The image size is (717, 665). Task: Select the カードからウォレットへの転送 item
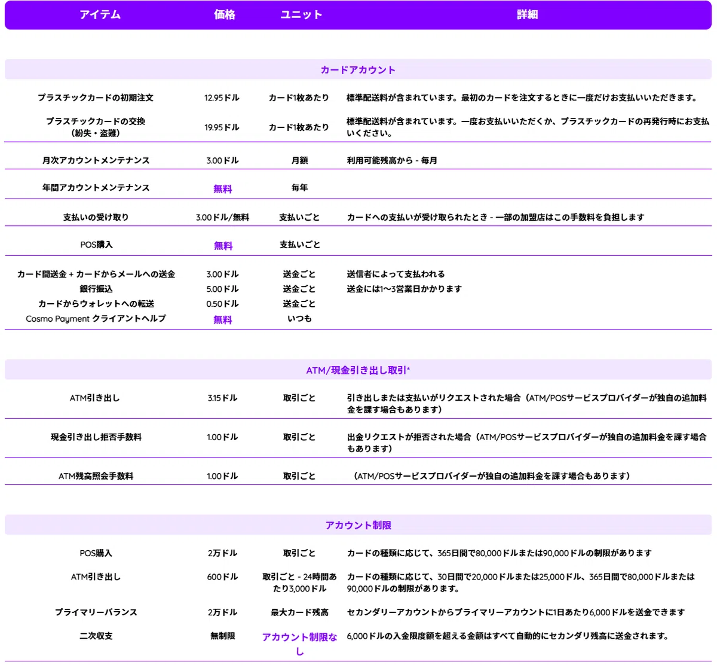pyautogui.click(x=96, y=304)
